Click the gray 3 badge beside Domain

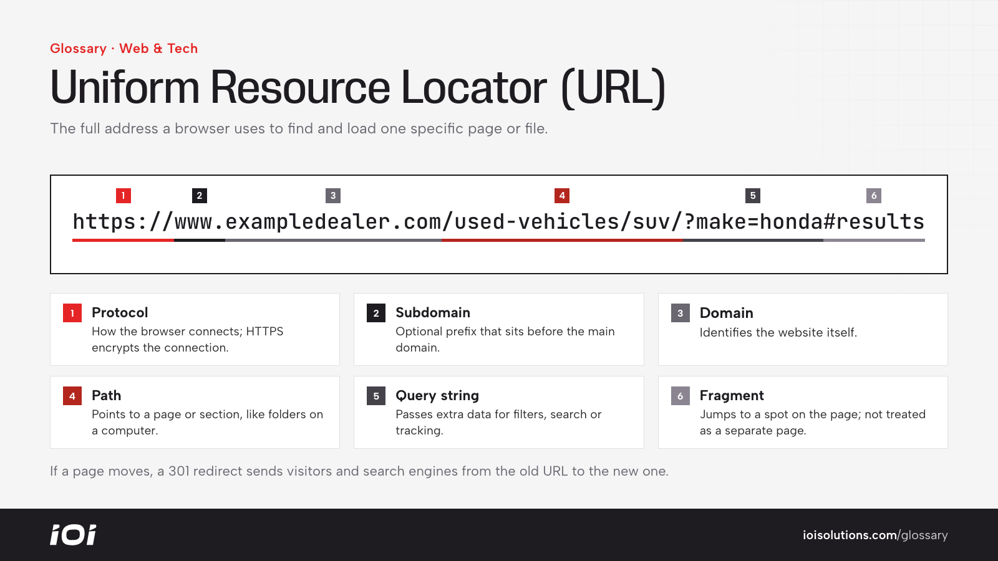coord(681,313)
